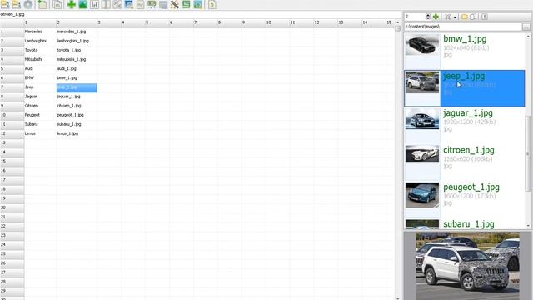Select the citroen_1.jpg thumbnail

tap(422, 153)
